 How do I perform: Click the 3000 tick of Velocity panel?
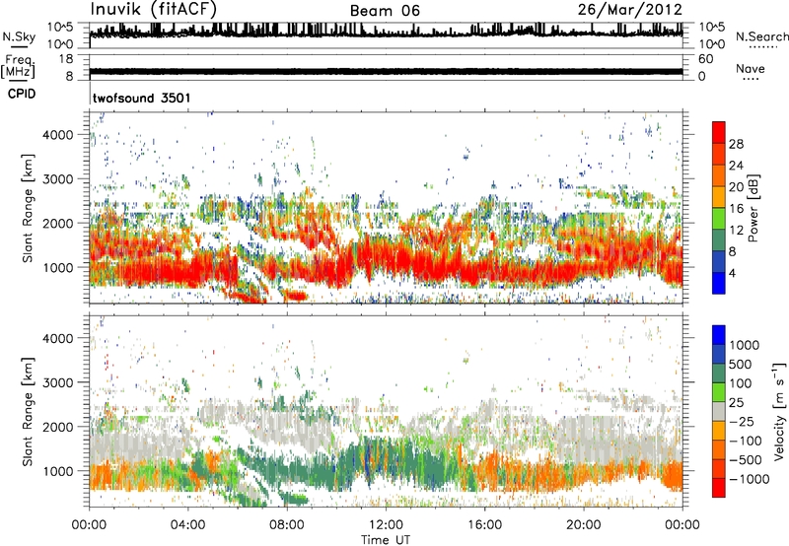pos(57,382)
